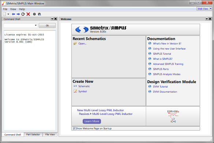Click the folder icon beside Open..

pos(75,43)
